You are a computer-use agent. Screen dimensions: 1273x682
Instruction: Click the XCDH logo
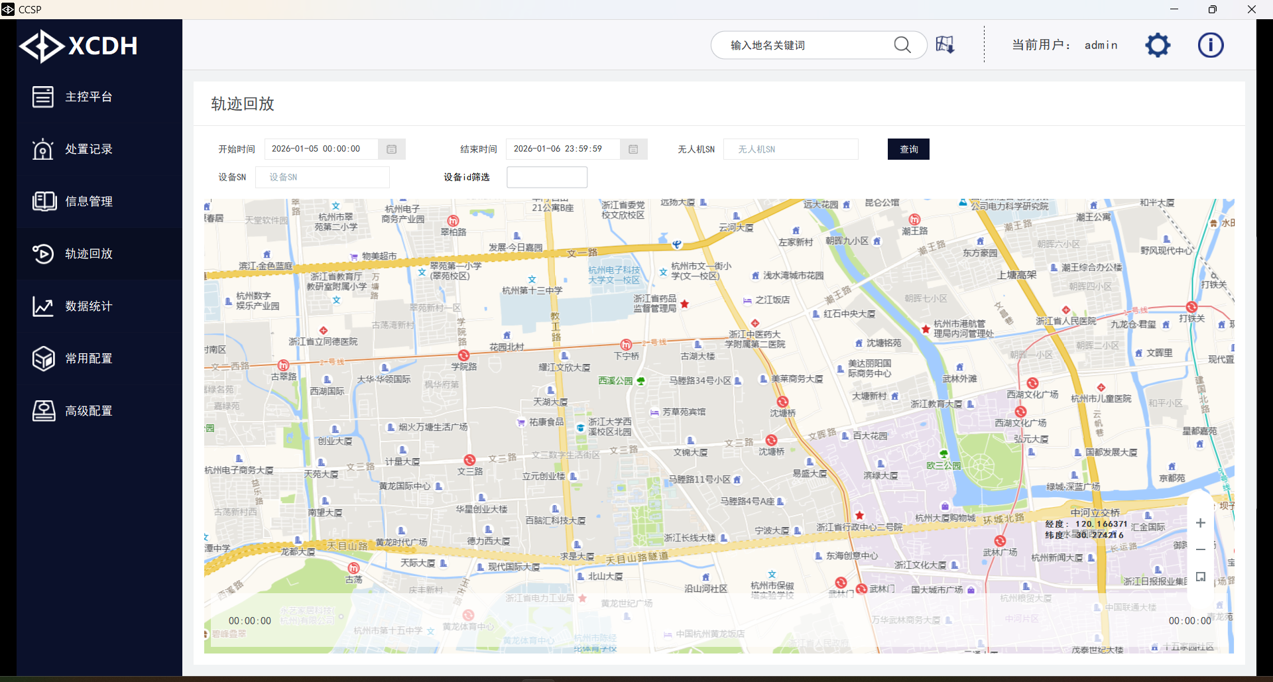(79, 46)
